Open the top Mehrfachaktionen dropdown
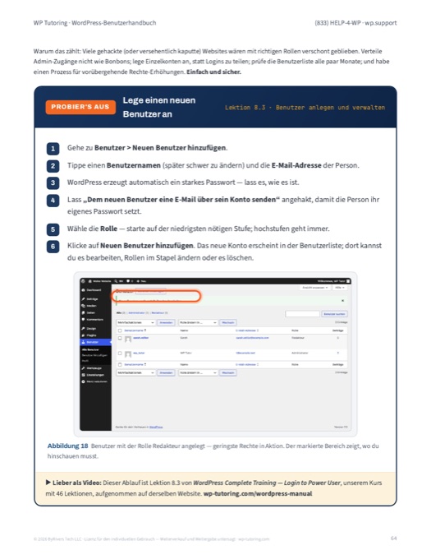Screen dimensions: 431x559 [x=136, y=322]
